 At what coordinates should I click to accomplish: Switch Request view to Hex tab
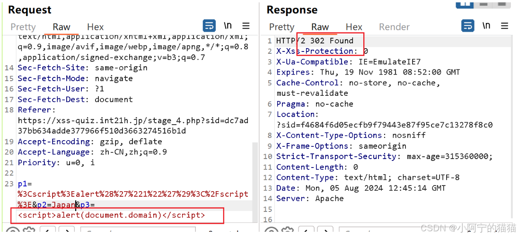pos(96,27)
